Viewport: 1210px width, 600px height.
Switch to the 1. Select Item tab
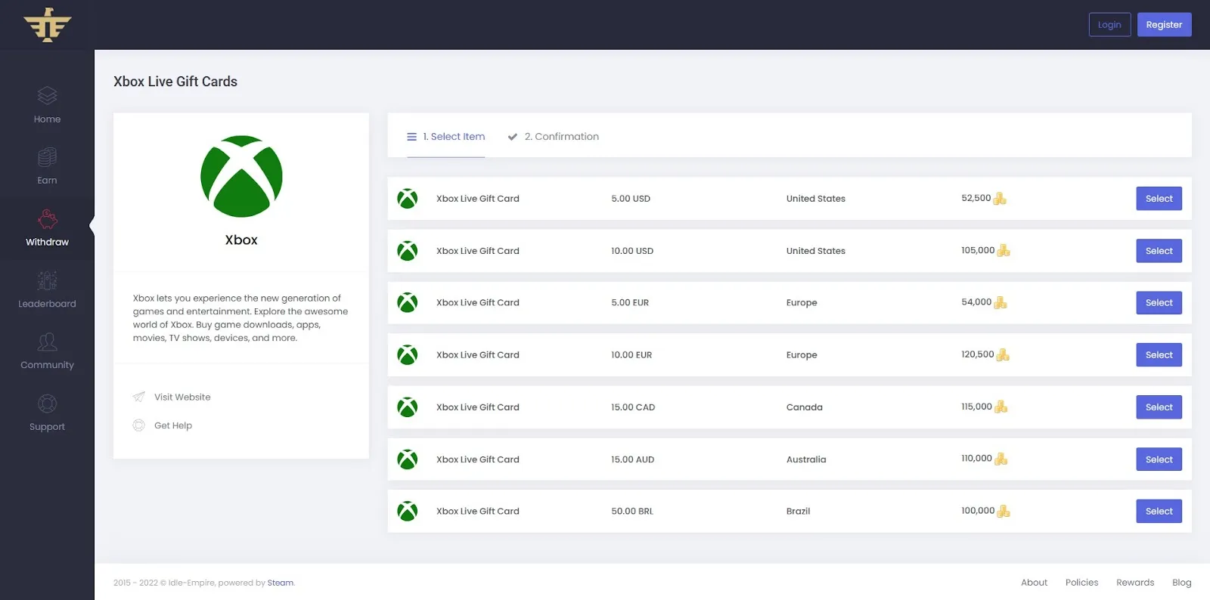click(446, 137)
